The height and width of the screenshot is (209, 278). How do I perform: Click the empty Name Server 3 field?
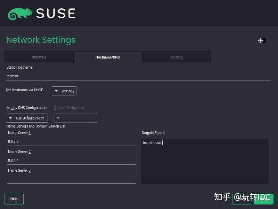click(69, 179)
